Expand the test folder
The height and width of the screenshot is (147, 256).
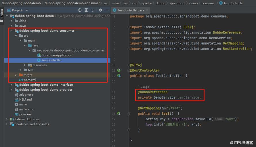(x=20, y=70)
